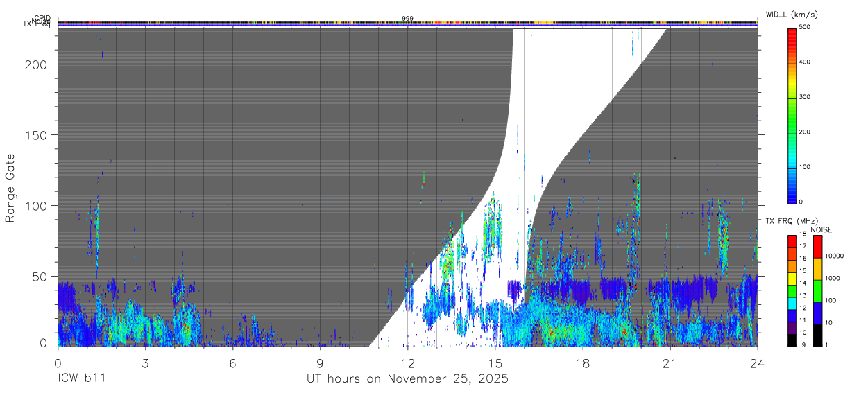Click the 12 hour tick on time axis
852x393 pixels.
(407, 363)
